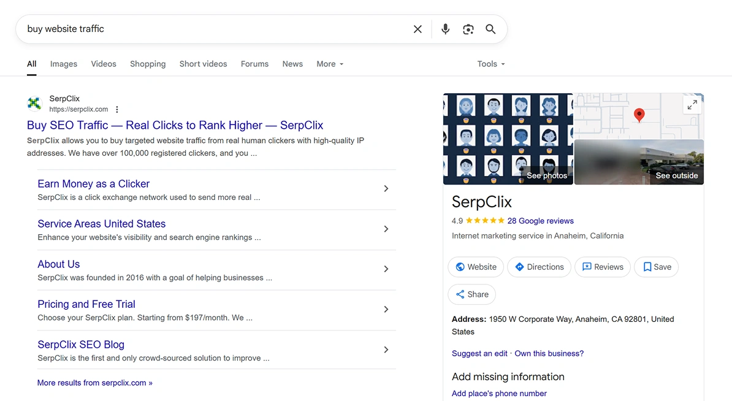
Task: Open the Short videos tab
Action: (x=203, y=64)
